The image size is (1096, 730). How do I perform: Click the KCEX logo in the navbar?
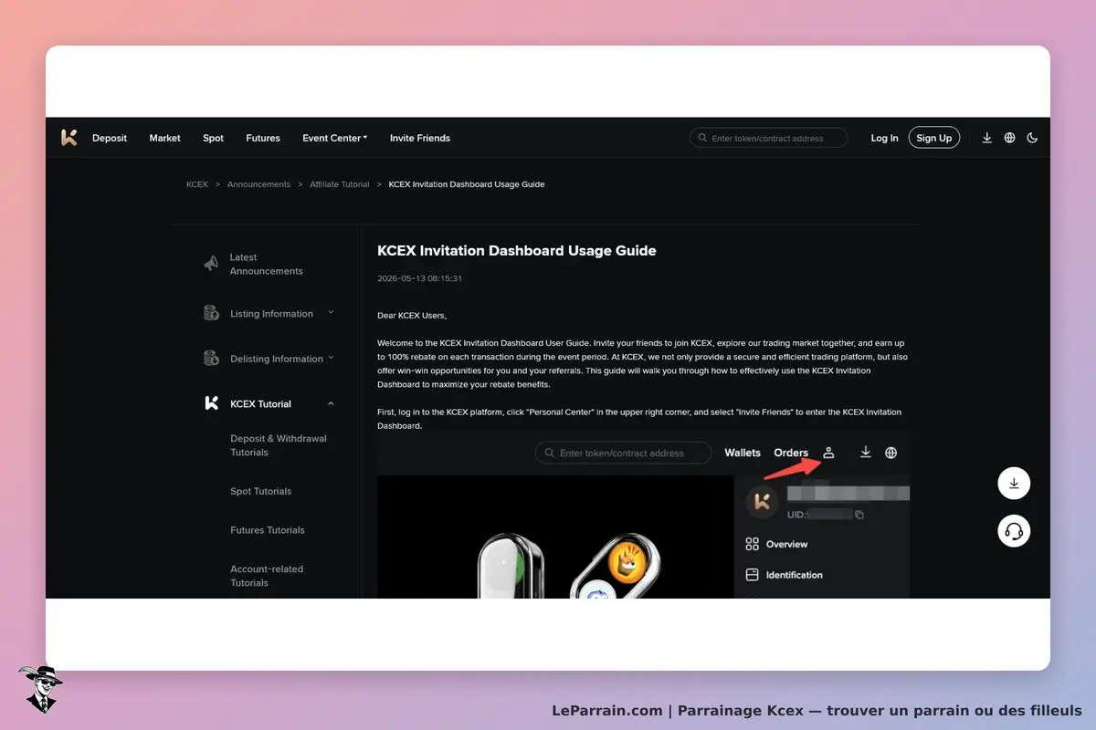pos(69,138)
